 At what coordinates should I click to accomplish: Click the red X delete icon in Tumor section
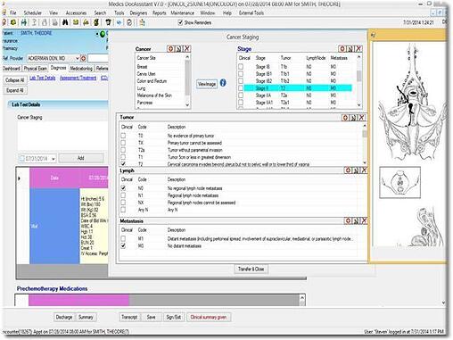(361, 118)
